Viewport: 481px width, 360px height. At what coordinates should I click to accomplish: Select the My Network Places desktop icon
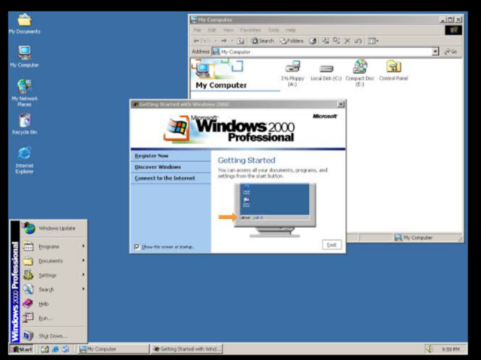pos(25,93)
